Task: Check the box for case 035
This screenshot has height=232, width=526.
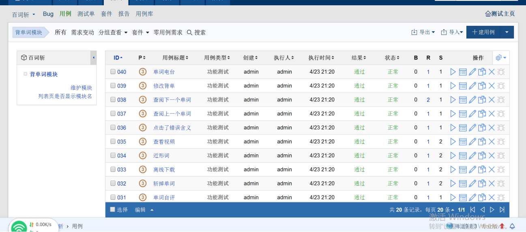Action: point(113,141)
